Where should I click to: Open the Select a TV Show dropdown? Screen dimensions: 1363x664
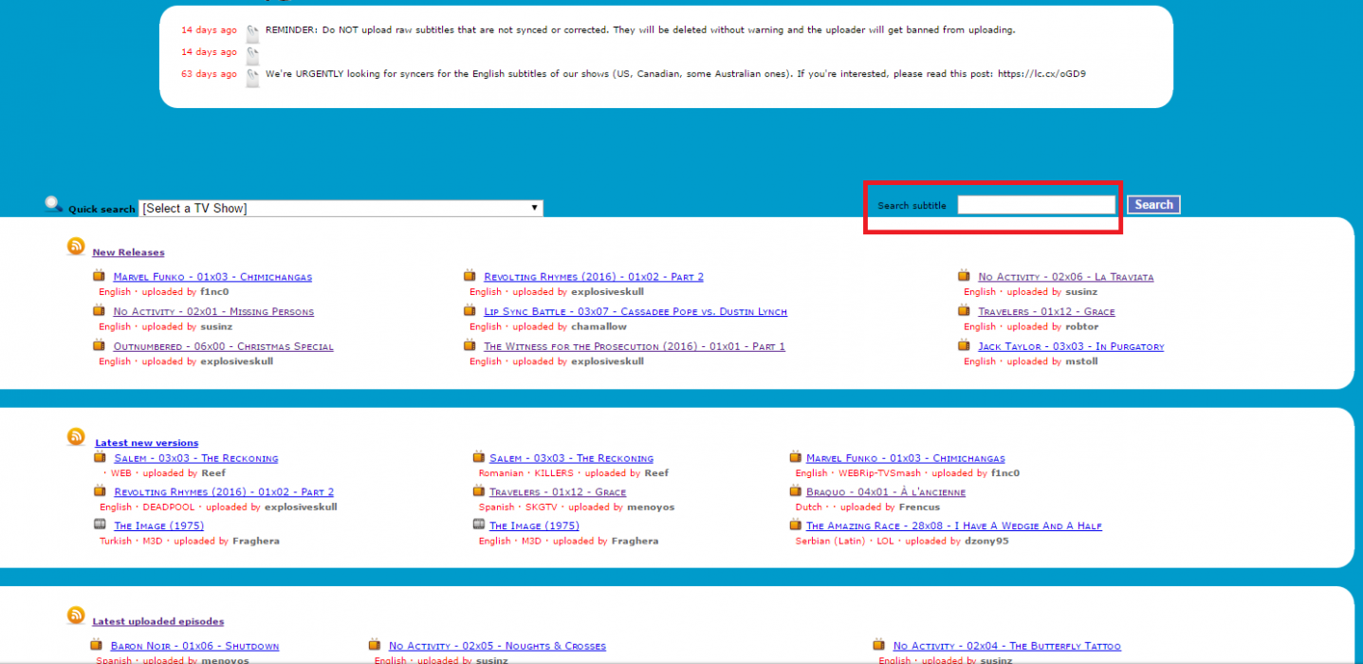(341, 209)
